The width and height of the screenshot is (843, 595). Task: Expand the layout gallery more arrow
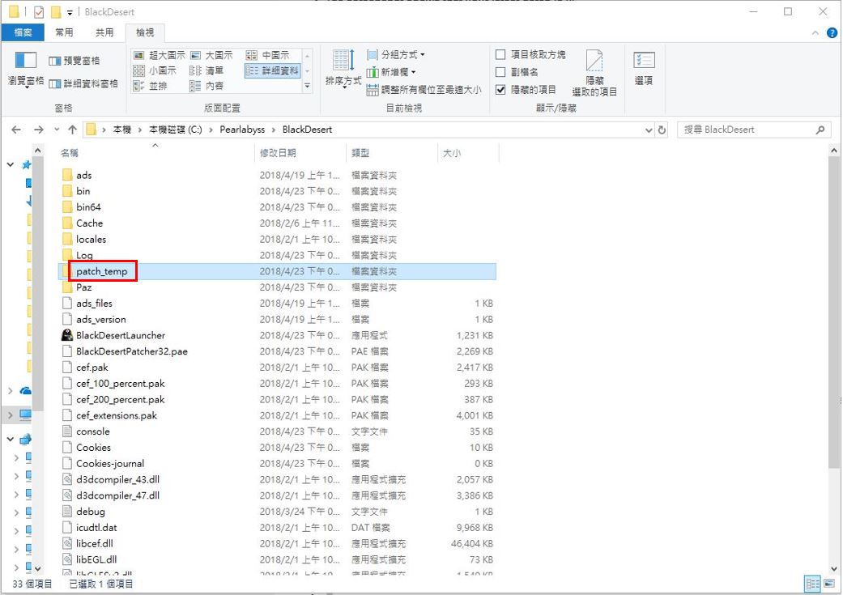pos(308,86)
